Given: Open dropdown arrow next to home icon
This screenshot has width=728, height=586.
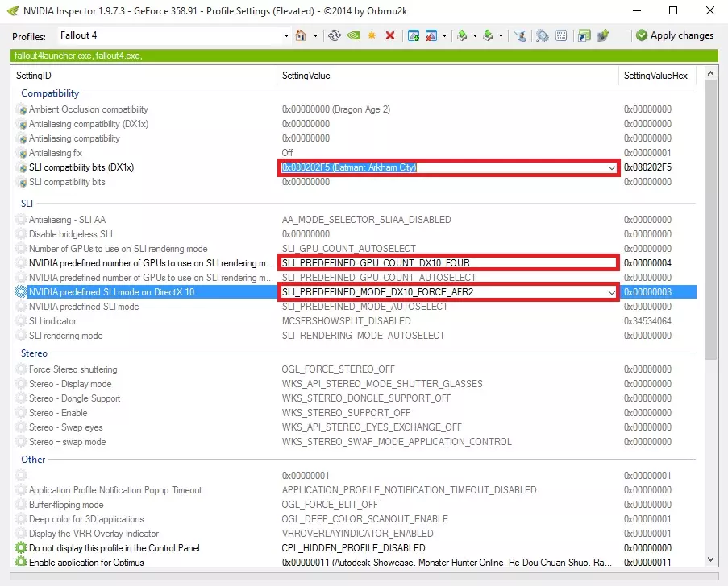Looking at the screenshot, I should (x=315, y=35).
